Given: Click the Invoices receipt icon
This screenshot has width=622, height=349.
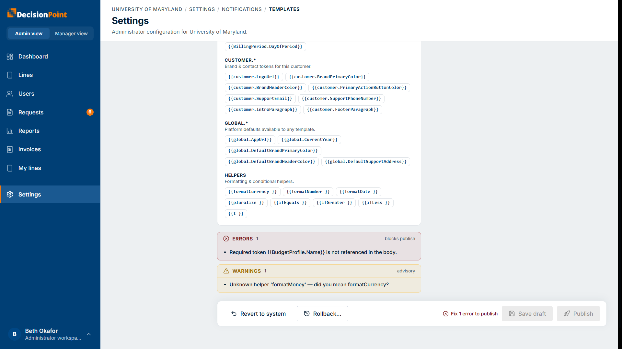Looking at the screenshot, I should point(10,149).
